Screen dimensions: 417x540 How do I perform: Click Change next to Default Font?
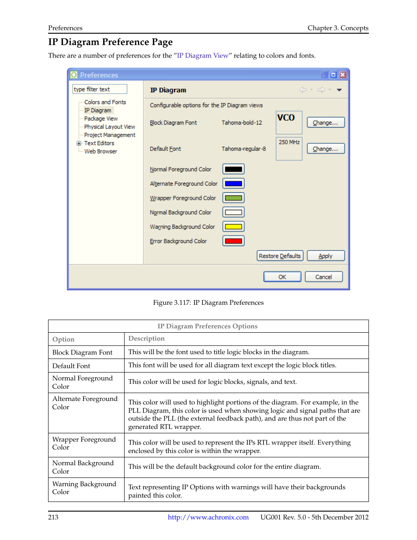click(325, 149)
